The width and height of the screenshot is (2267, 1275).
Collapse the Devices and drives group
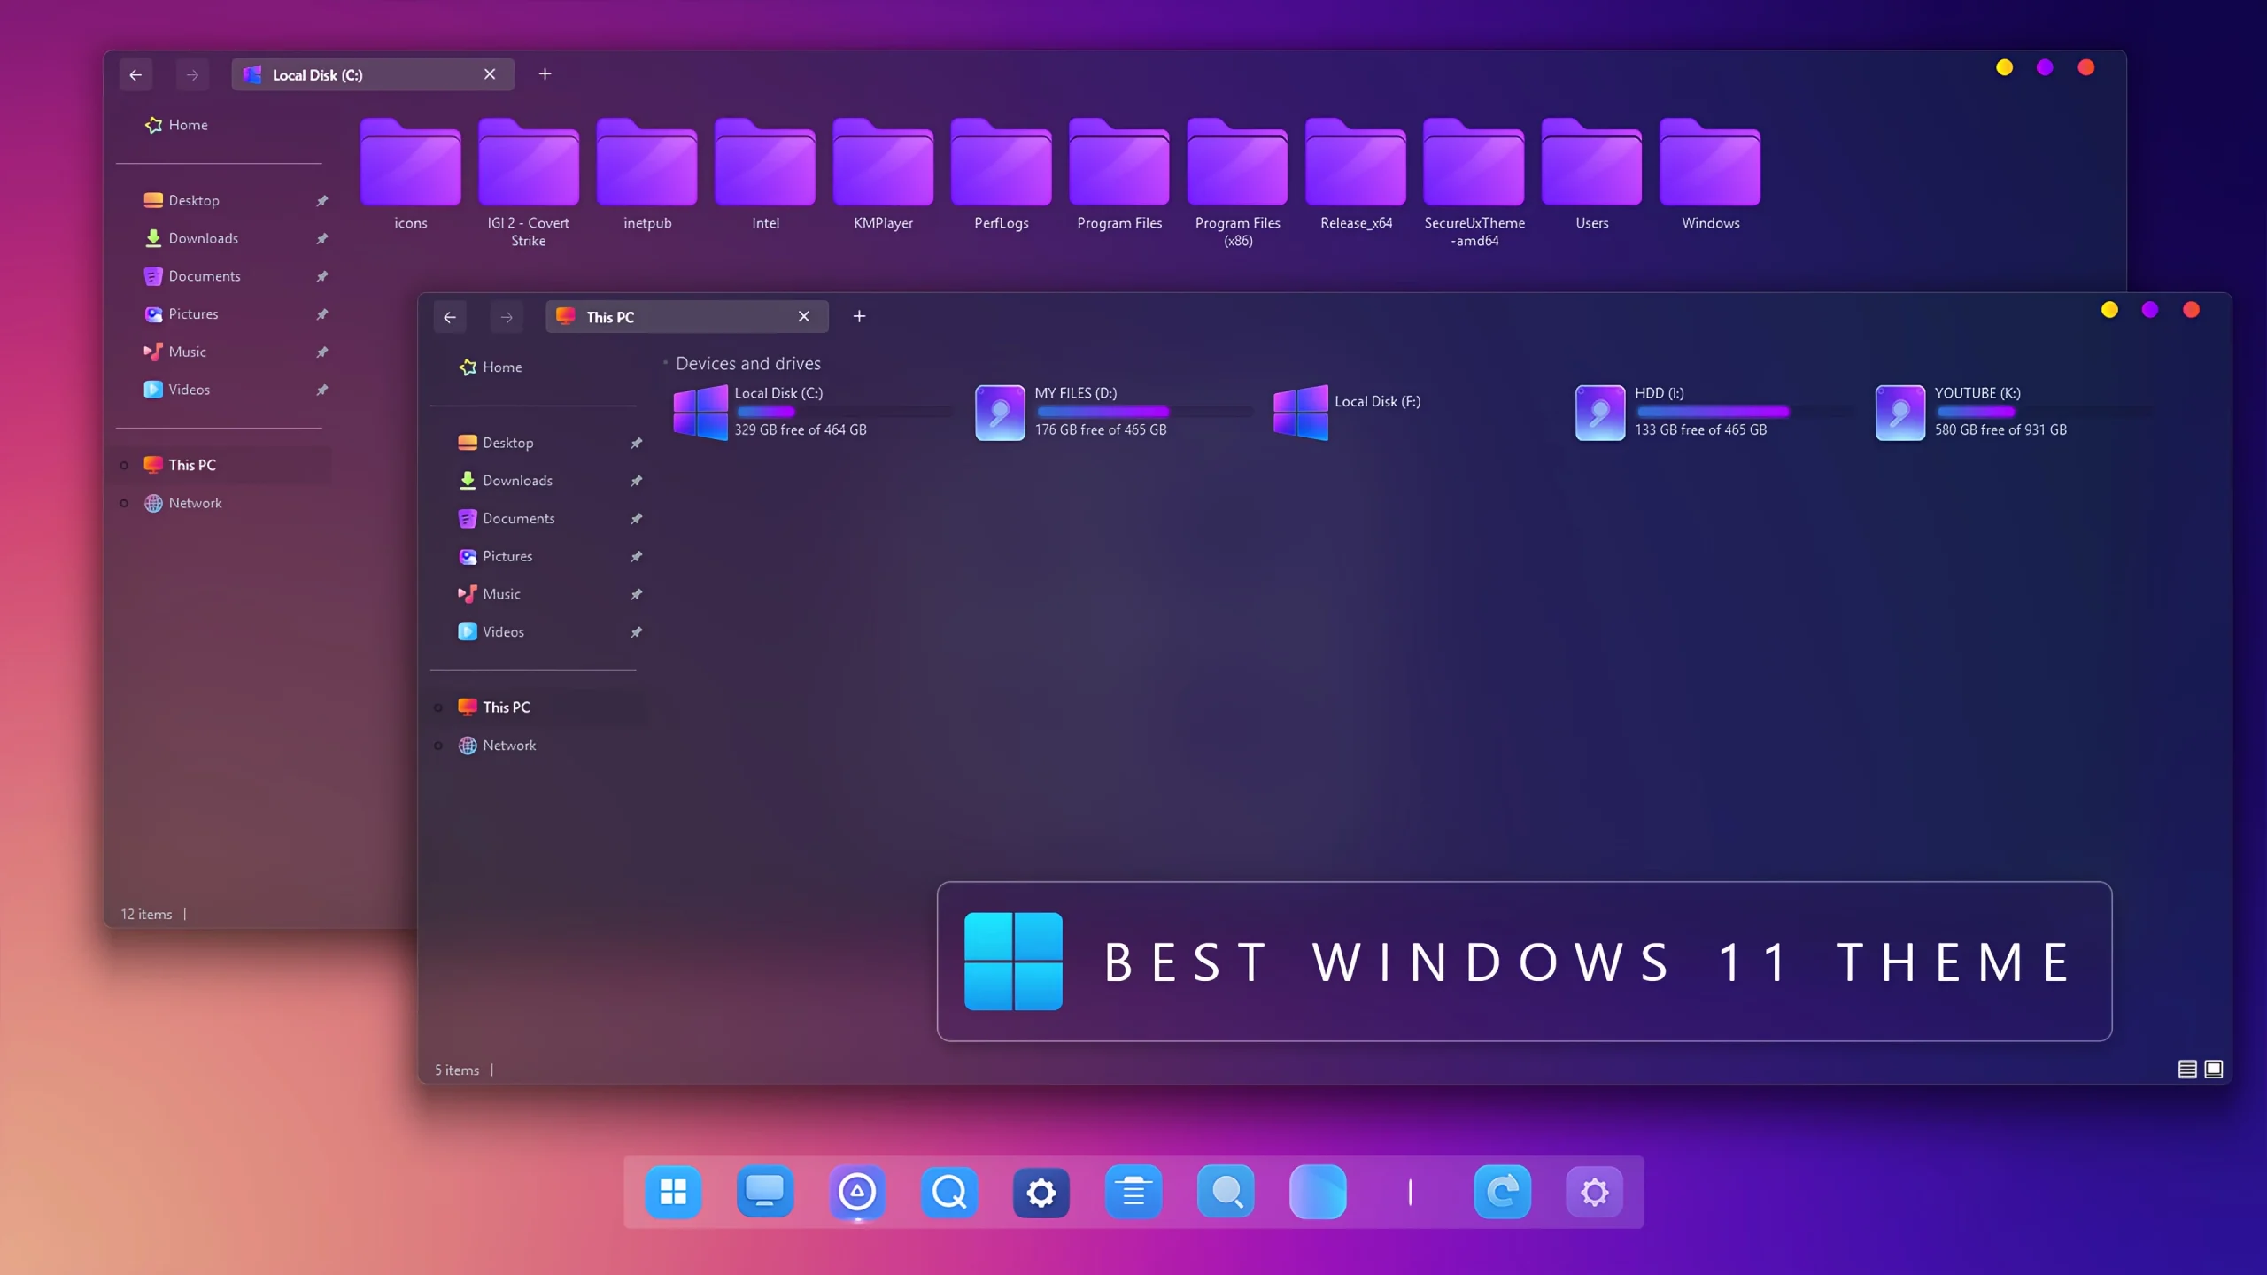click(665, 363)
